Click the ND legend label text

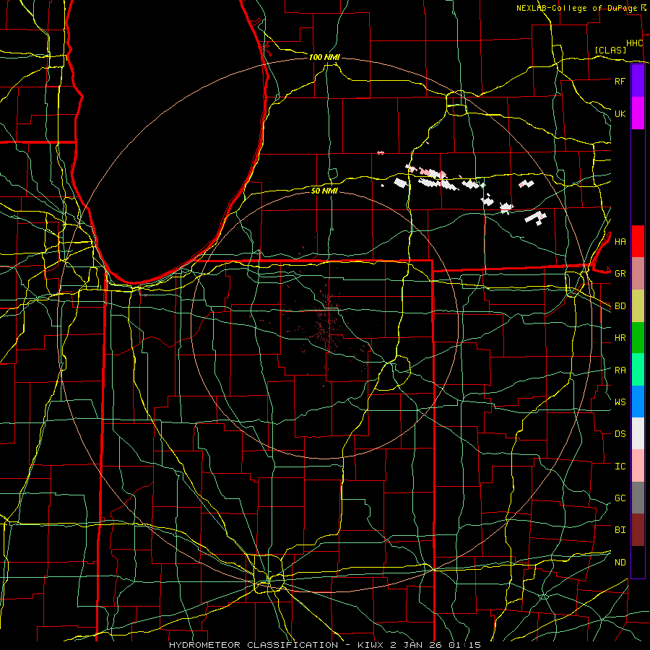[620, 563]
